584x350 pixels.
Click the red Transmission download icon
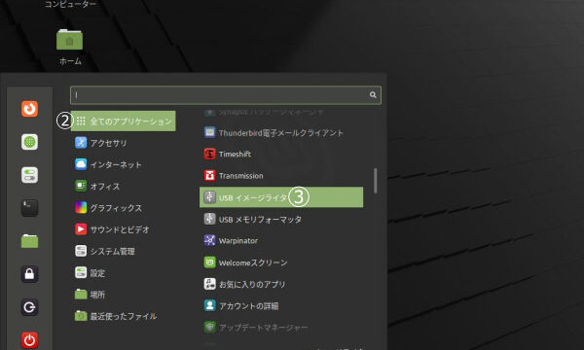(209, 176)
